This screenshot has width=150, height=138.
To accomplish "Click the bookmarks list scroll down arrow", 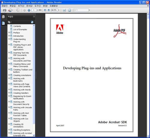I will (x=34, y=135).
